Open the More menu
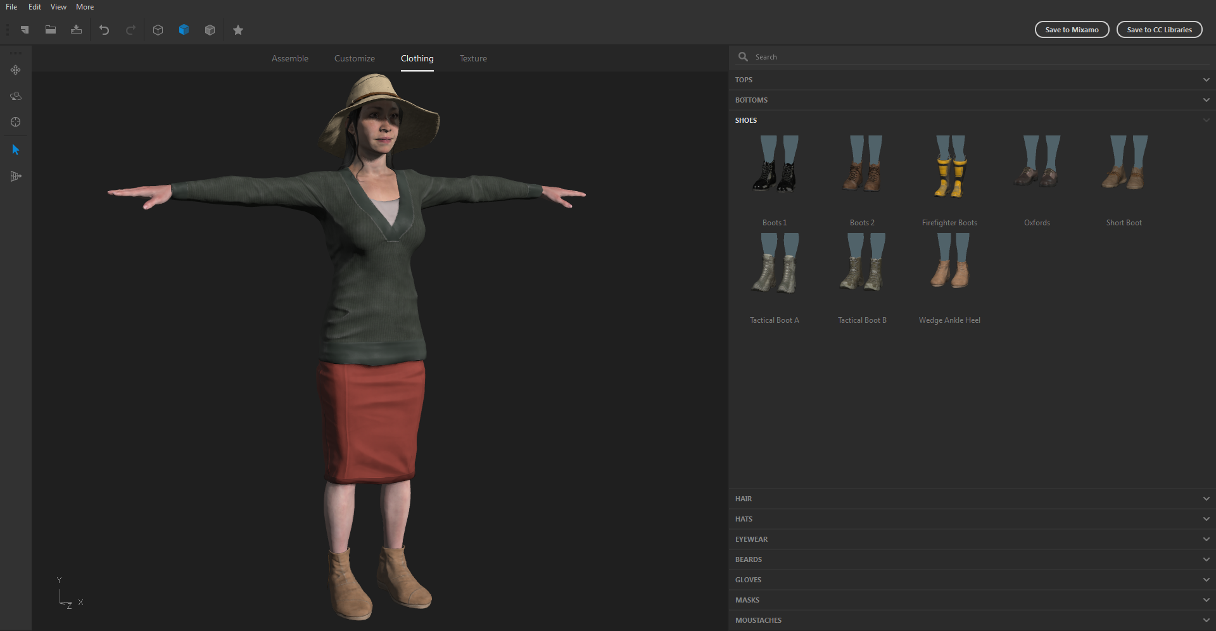This screenshot has height=631, width=1216. point(84,7)
